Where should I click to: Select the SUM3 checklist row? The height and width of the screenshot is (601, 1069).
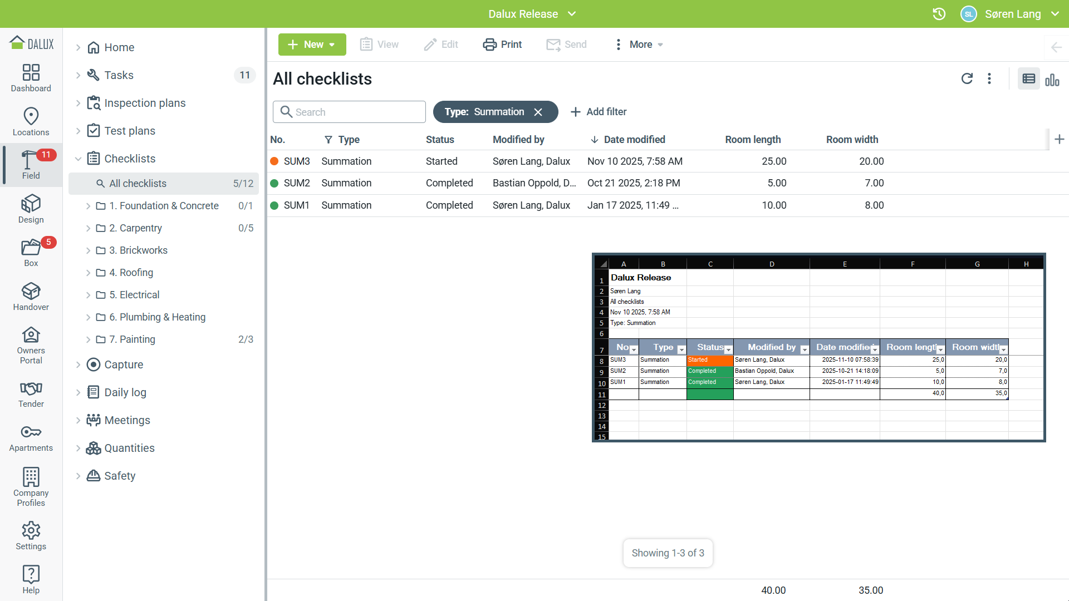point(668,161)
